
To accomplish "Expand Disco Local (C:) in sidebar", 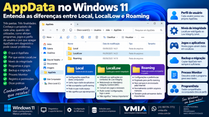I will pos(43,84).
